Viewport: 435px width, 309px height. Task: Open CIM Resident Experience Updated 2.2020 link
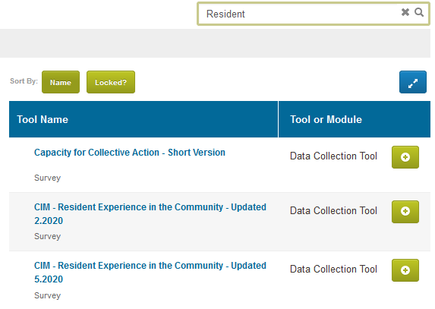click(150, 214)
